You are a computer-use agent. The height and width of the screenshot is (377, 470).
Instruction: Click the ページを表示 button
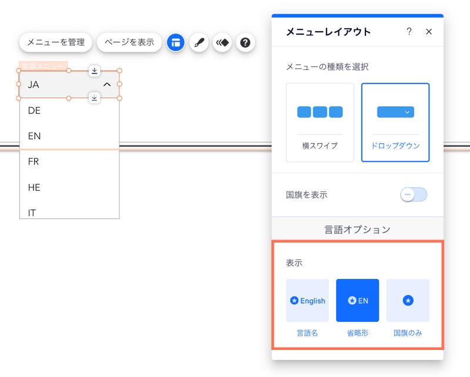click(x=129, y=42)
